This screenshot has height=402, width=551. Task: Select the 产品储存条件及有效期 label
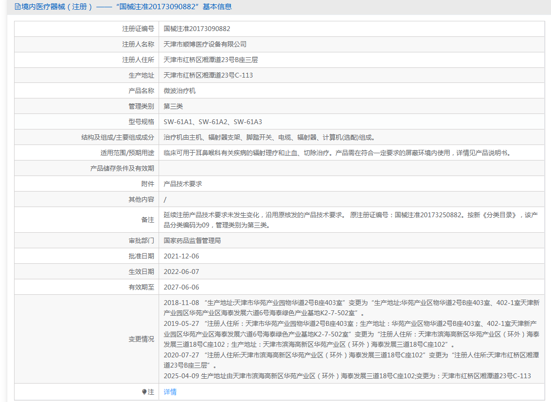click(122, 168)
